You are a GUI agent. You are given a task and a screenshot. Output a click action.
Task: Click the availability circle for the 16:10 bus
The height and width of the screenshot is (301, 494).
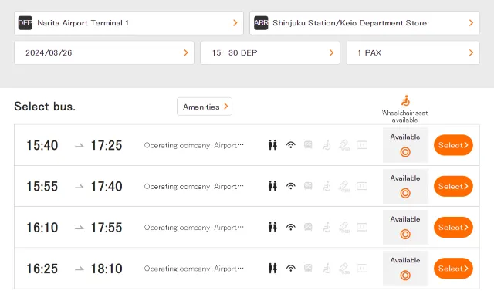coord(405,235)
